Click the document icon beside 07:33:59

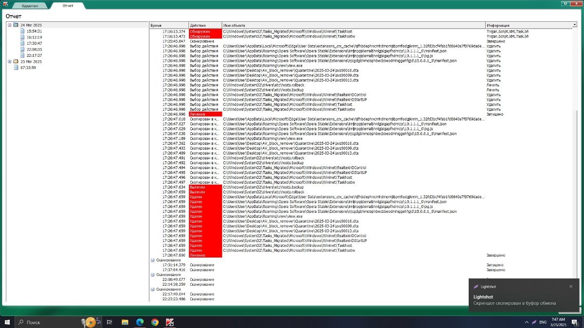click(16, 68)
